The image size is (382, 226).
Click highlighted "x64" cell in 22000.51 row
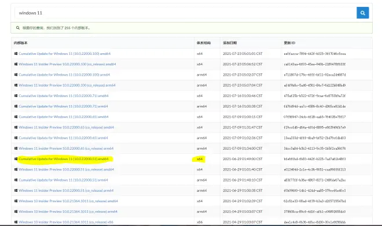[200, 159]
